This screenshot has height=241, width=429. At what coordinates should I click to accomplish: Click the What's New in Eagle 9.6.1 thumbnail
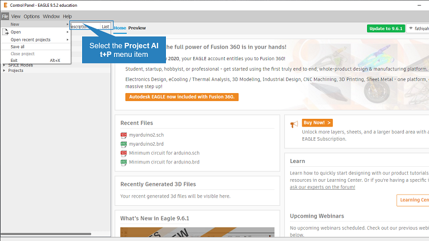[197, 232]
